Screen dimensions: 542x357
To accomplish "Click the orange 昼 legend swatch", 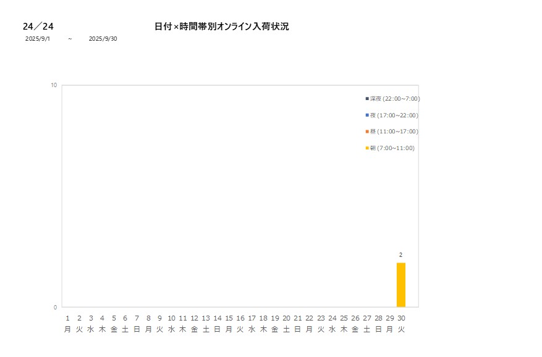I will (367, 132).
